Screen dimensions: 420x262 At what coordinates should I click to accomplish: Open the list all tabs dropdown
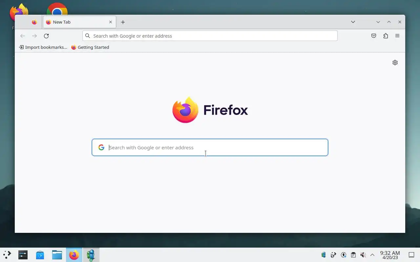pyautogui.click(x=353, y=22)
